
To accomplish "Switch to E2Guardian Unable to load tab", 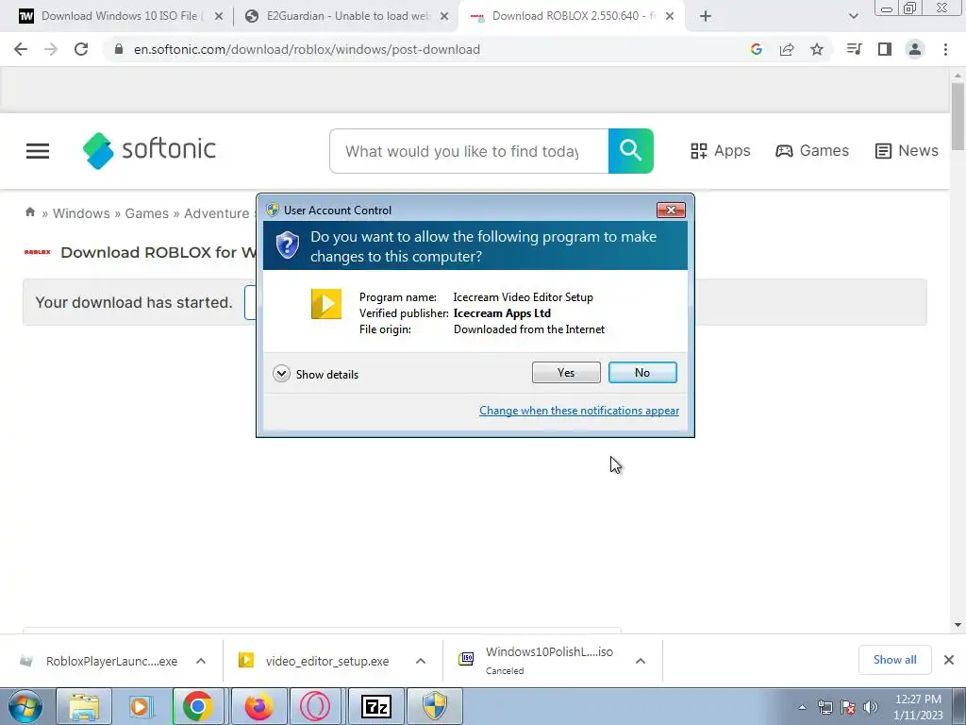I will 345,16.
